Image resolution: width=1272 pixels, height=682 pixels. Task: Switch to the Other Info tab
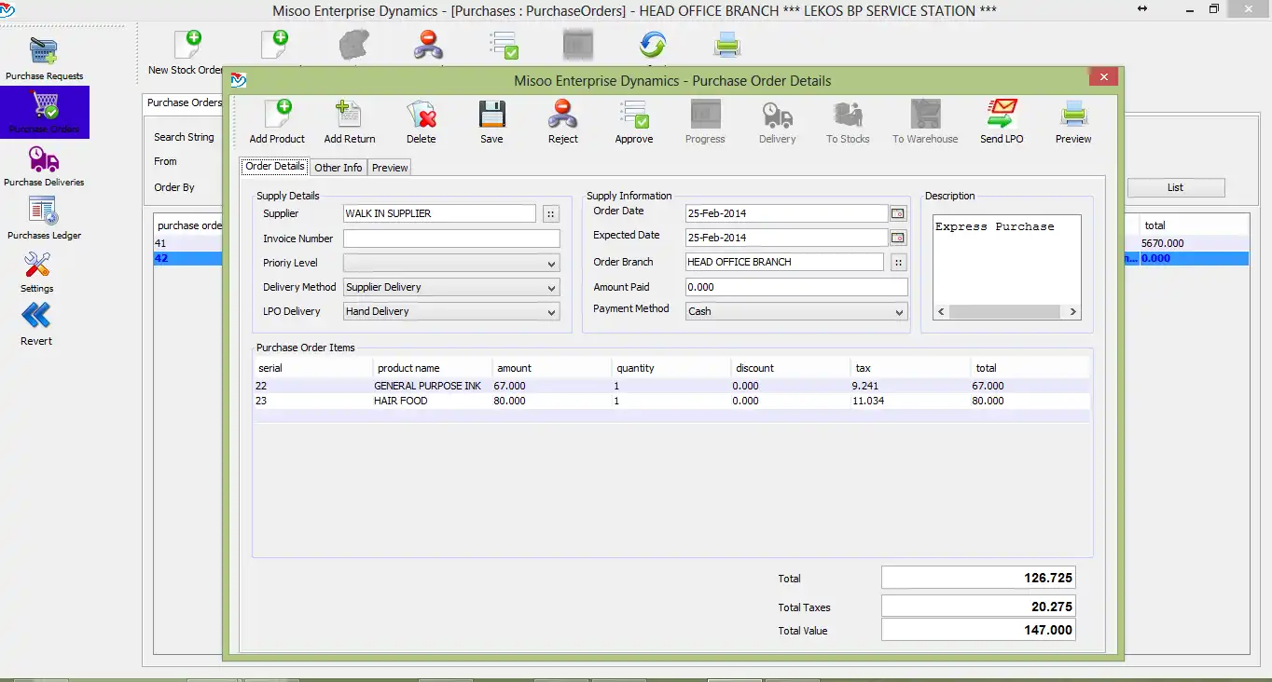338,168
